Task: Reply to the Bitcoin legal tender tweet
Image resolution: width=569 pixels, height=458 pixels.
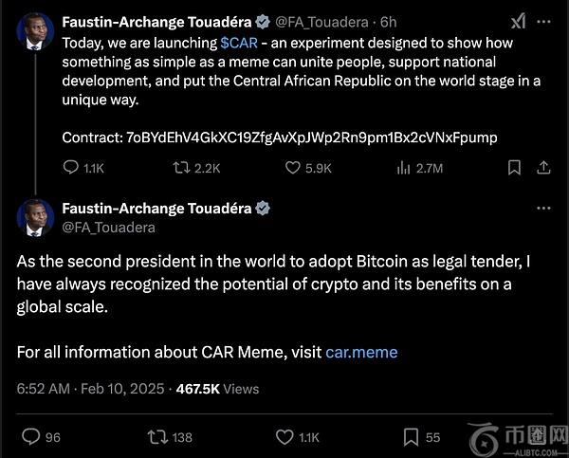Action: 31,437
